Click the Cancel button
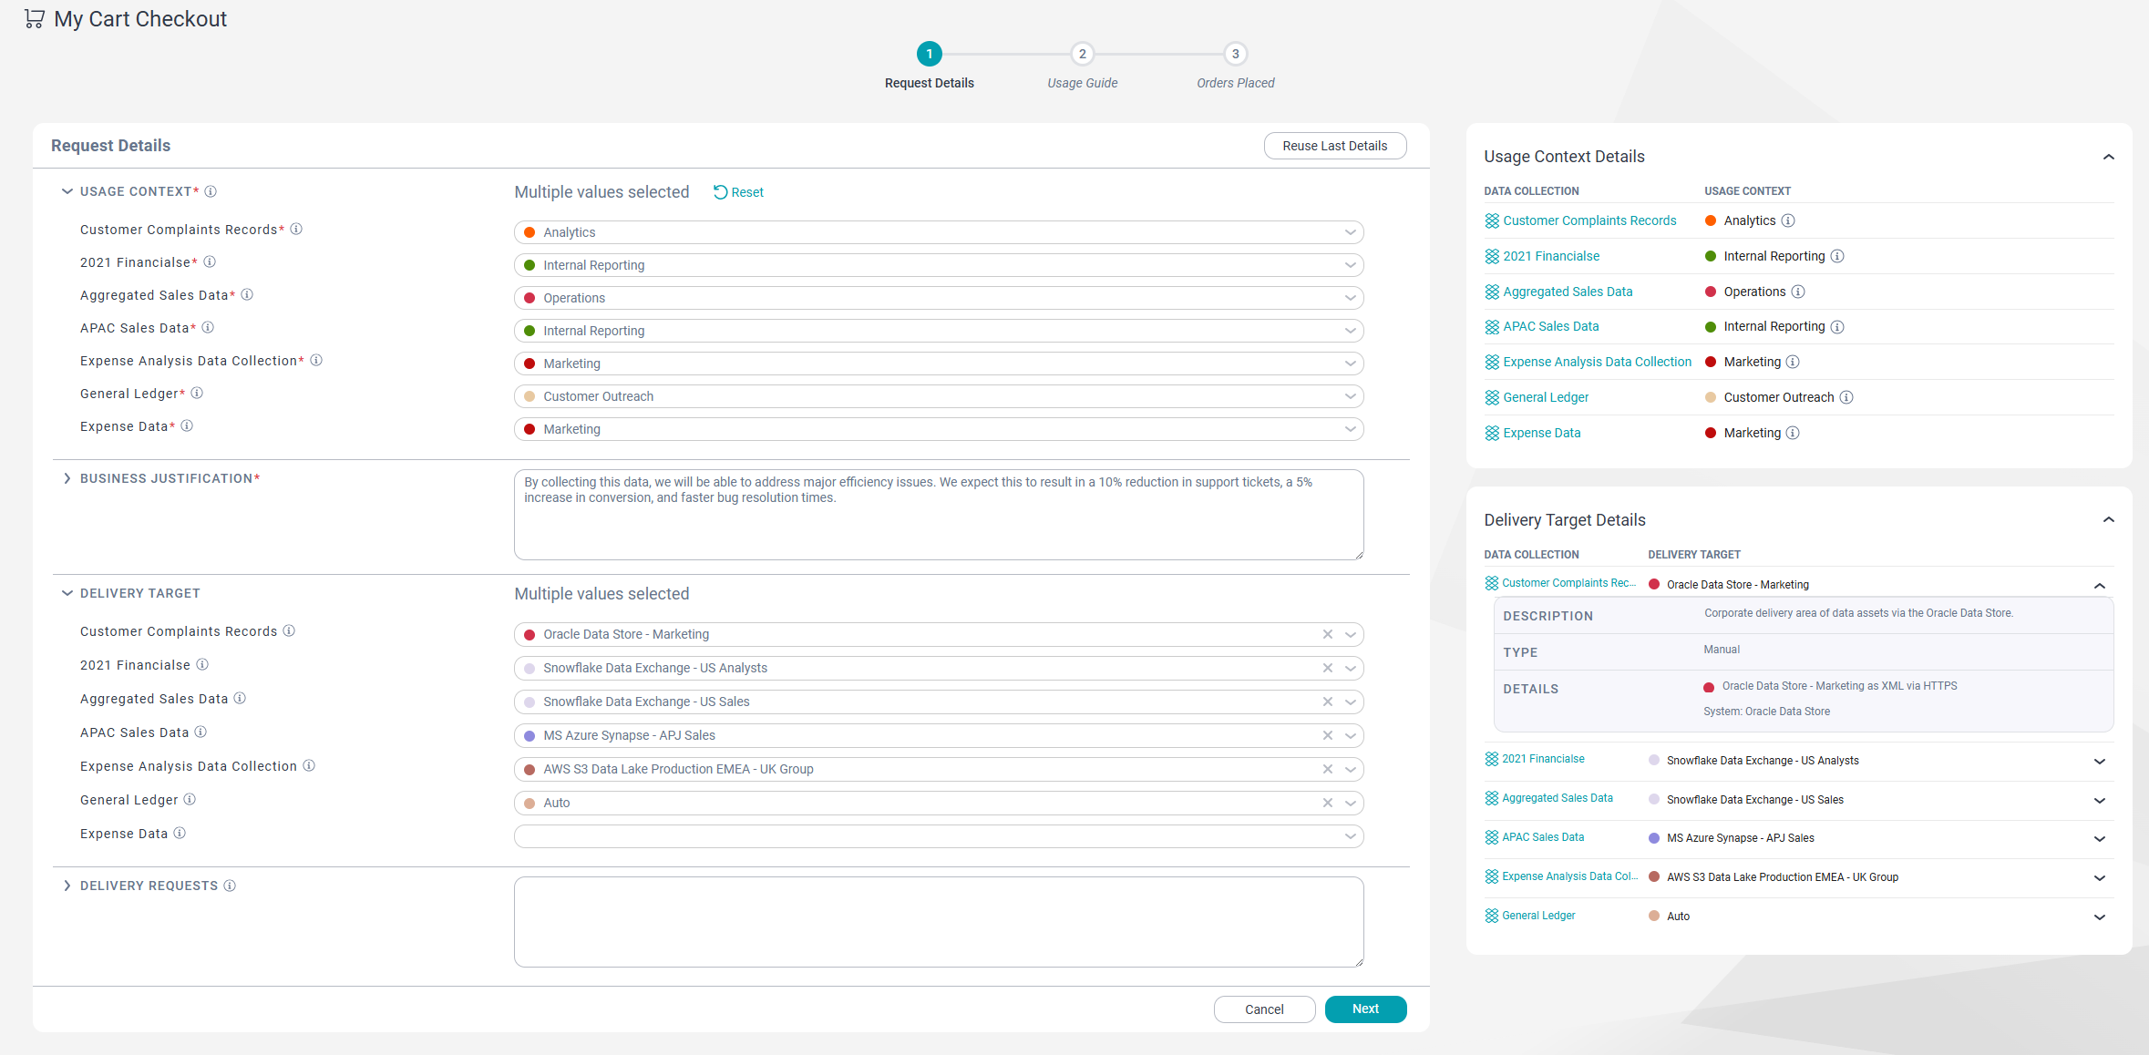The height and width of the screenshot is (1055, 2149). click(x=1264, y=1009)
